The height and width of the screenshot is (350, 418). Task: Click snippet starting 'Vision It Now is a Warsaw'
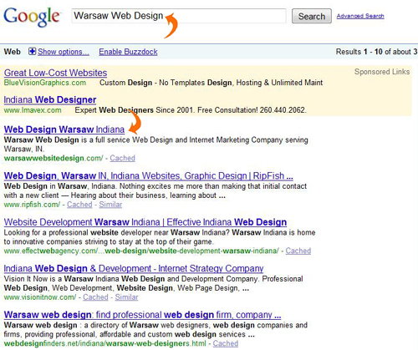click(x=153, y=283)
